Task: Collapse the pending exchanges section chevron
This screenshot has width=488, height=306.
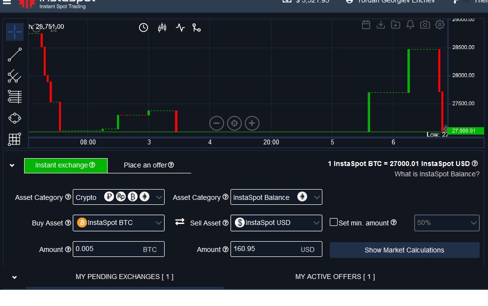Action: click(x=14, y=278)
